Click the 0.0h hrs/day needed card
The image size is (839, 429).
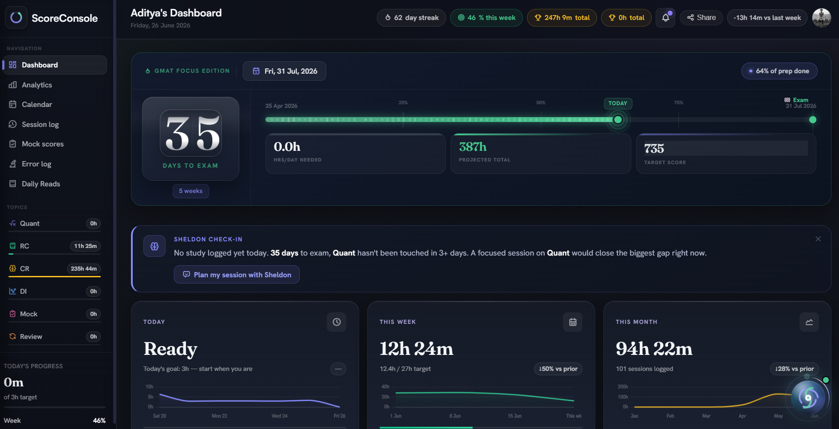point(356,153)
